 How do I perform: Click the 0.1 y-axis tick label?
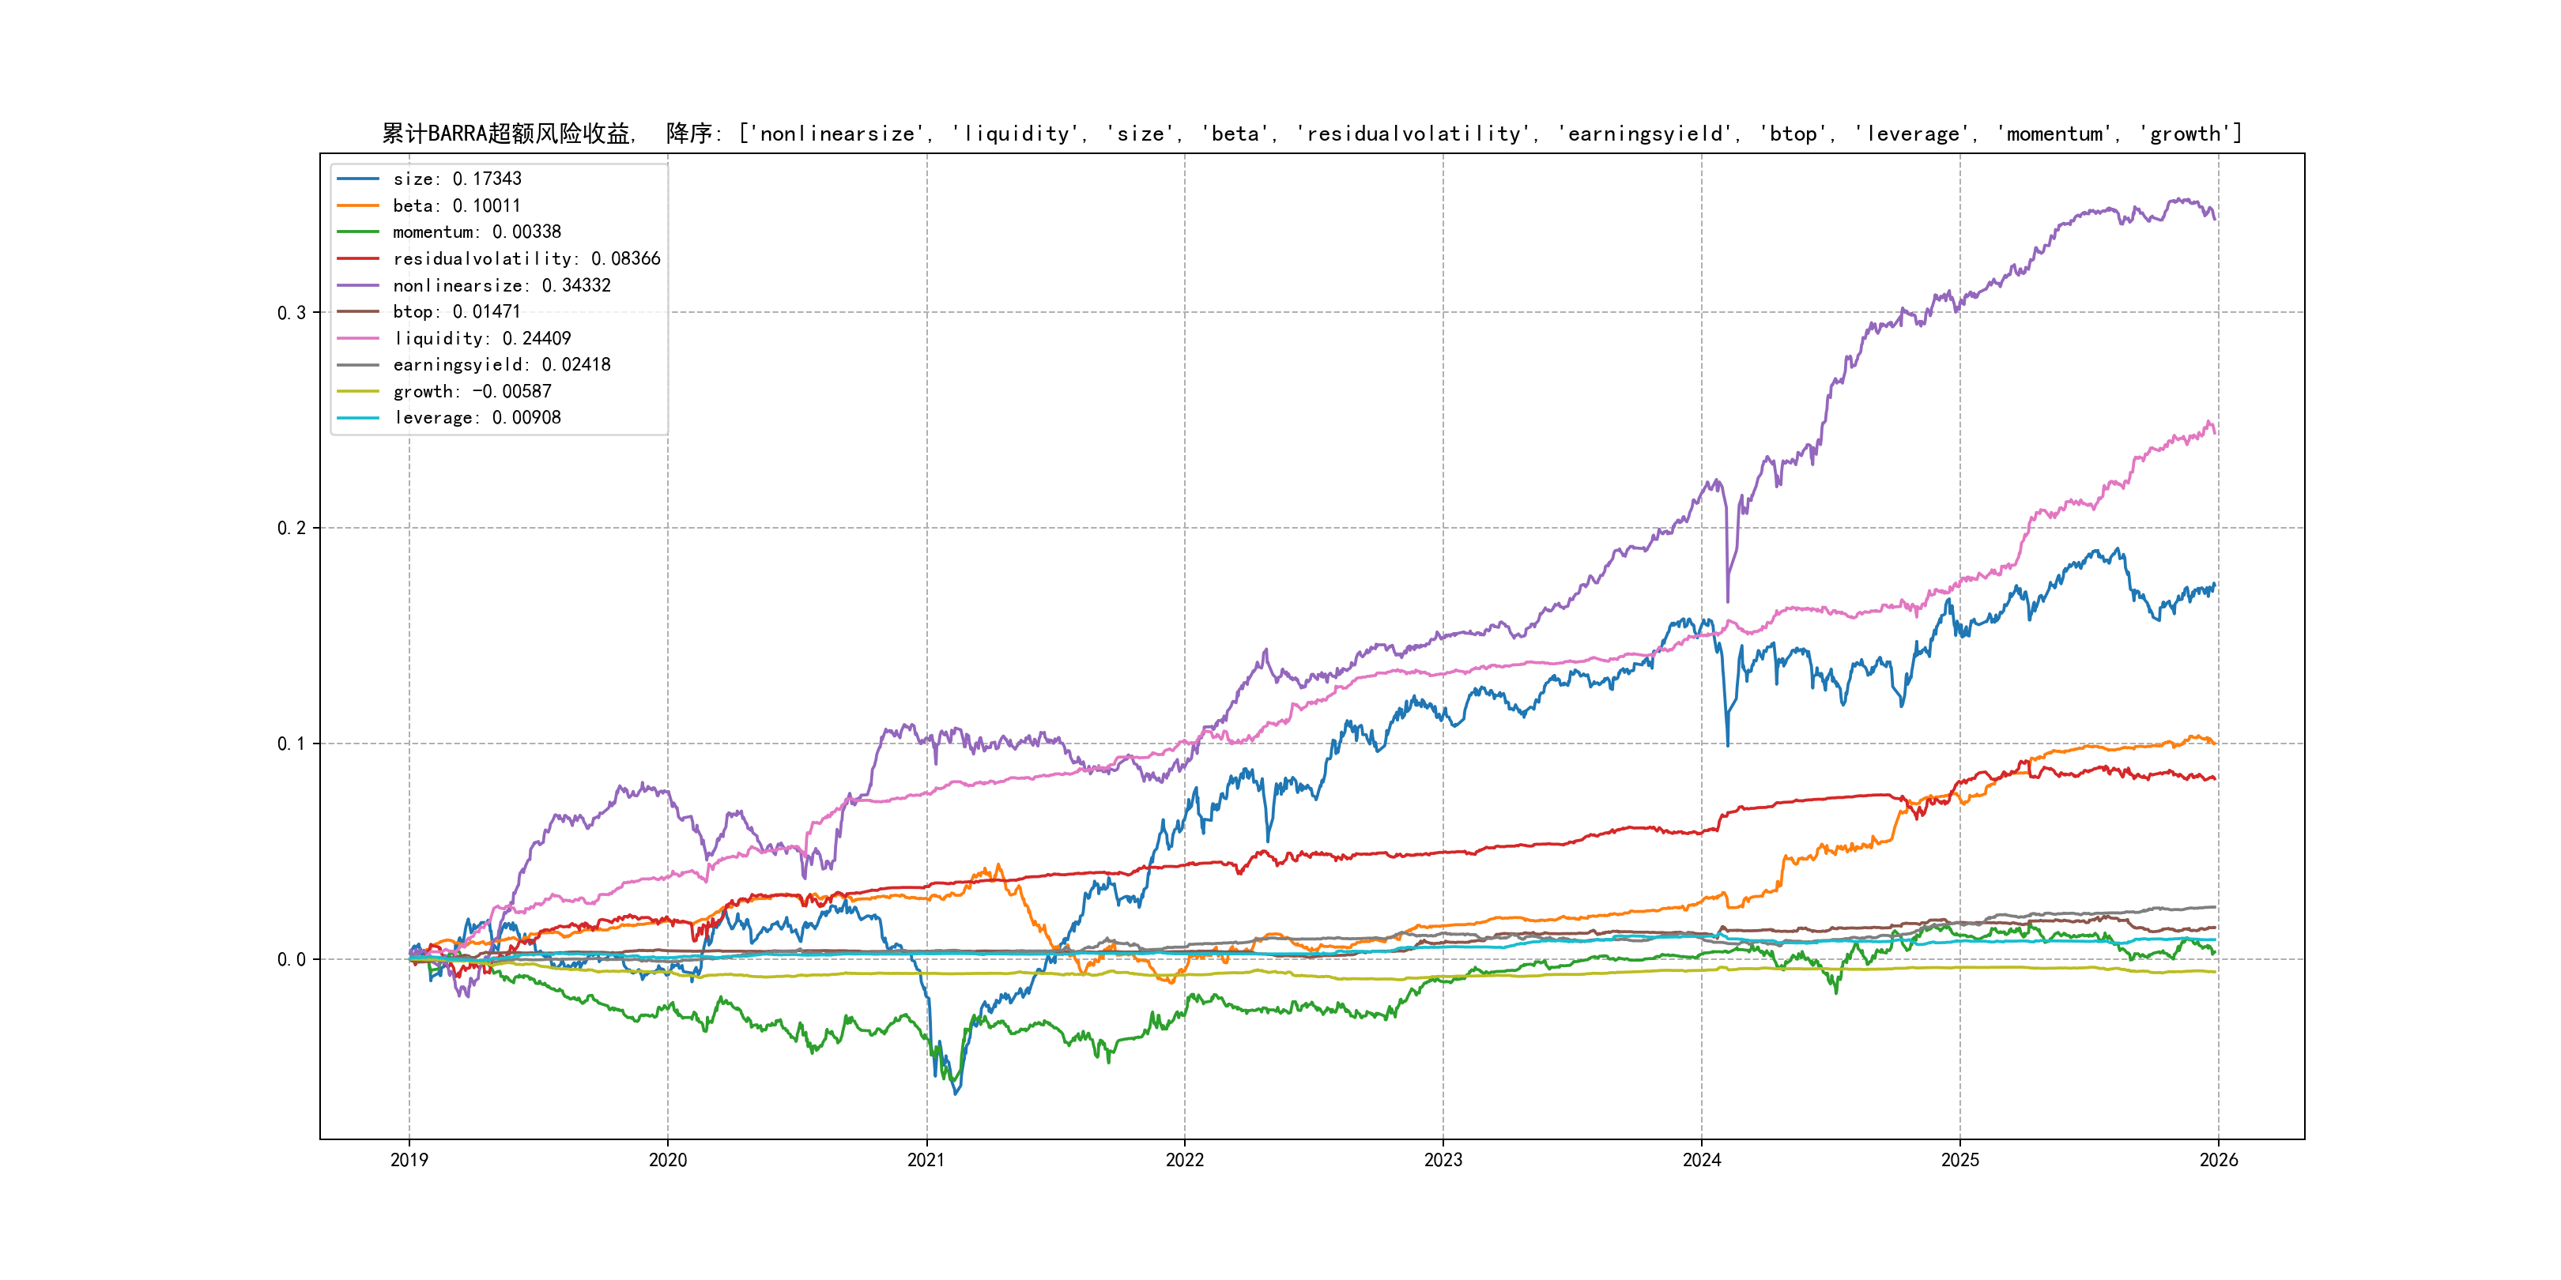[x=292, y=744]
